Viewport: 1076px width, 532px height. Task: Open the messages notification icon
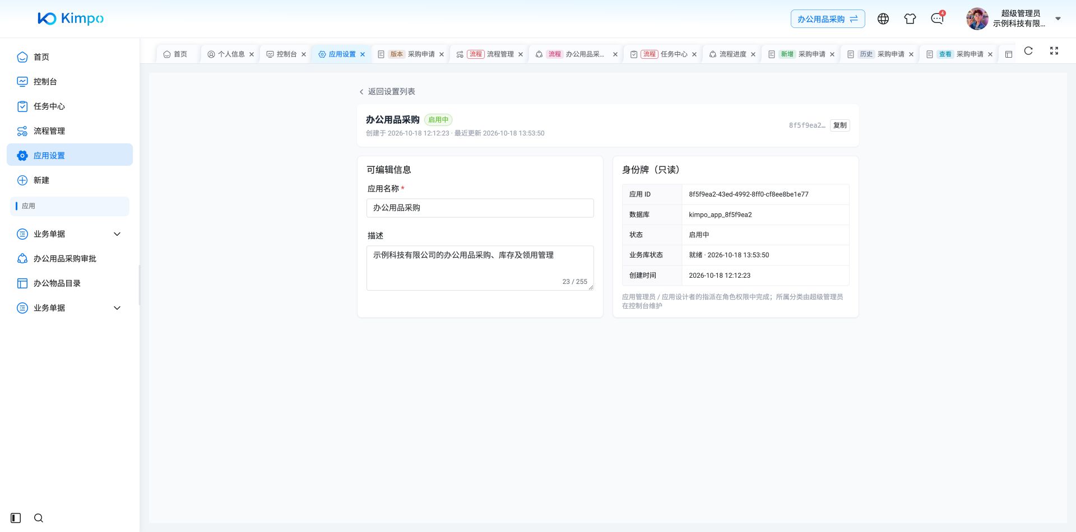point(937,19)
